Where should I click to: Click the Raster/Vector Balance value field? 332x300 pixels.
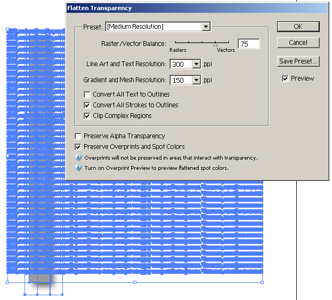pyautogui.click(x=249, y=44)
